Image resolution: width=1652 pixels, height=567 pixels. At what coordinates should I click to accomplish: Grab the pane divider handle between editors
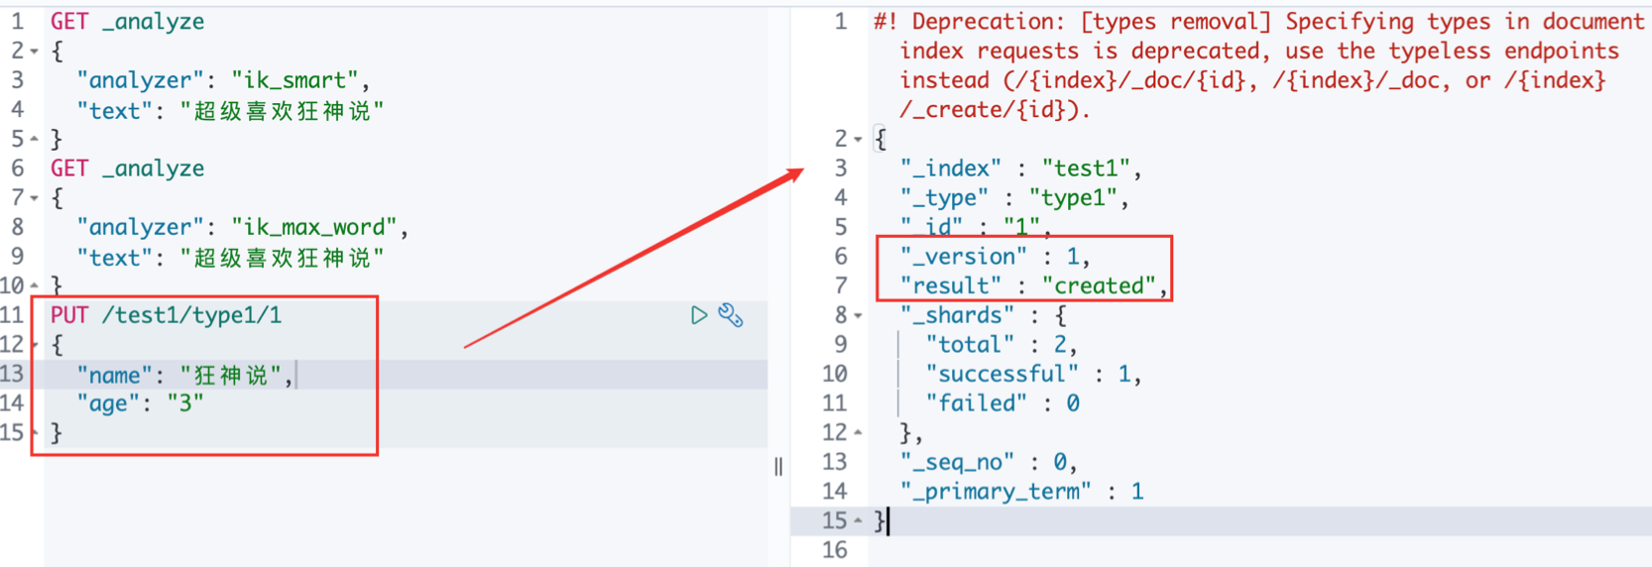click(x=778, y=467)
